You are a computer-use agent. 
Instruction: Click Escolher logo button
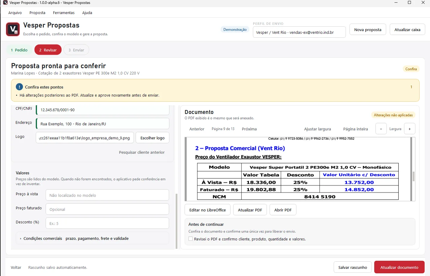[152, 138]
